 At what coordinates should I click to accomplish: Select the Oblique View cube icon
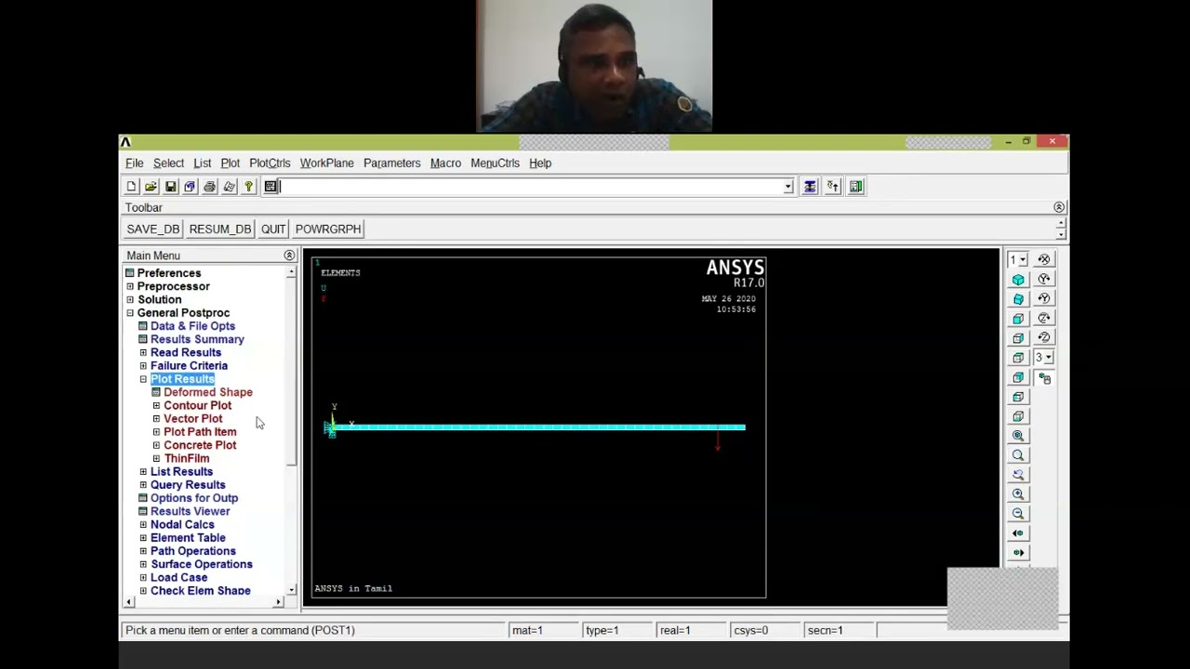1018,299
